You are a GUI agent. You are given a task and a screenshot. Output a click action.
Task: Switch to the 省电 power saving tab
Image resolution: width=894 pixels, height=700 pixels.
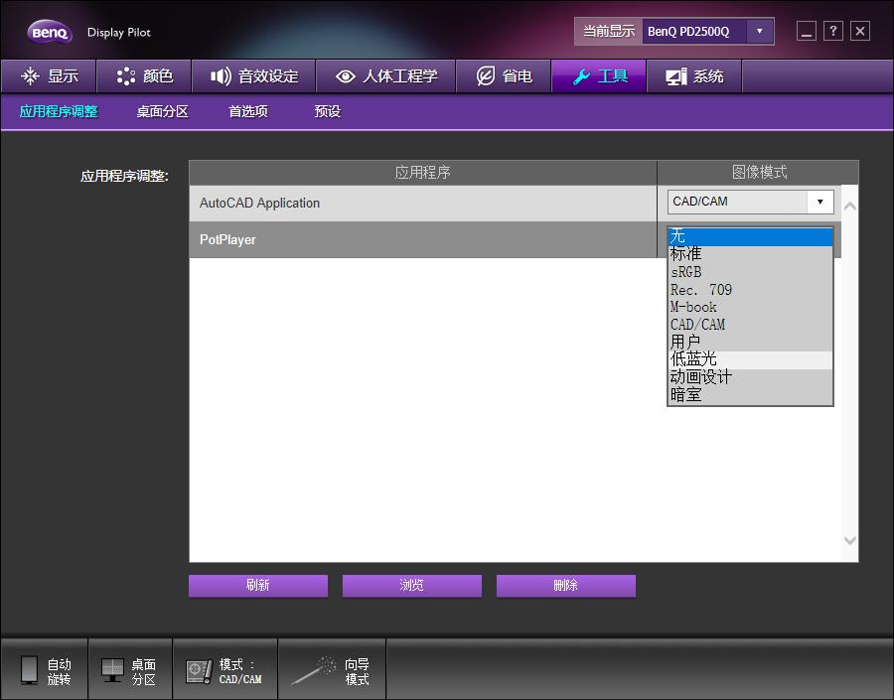tap(504, 75)
